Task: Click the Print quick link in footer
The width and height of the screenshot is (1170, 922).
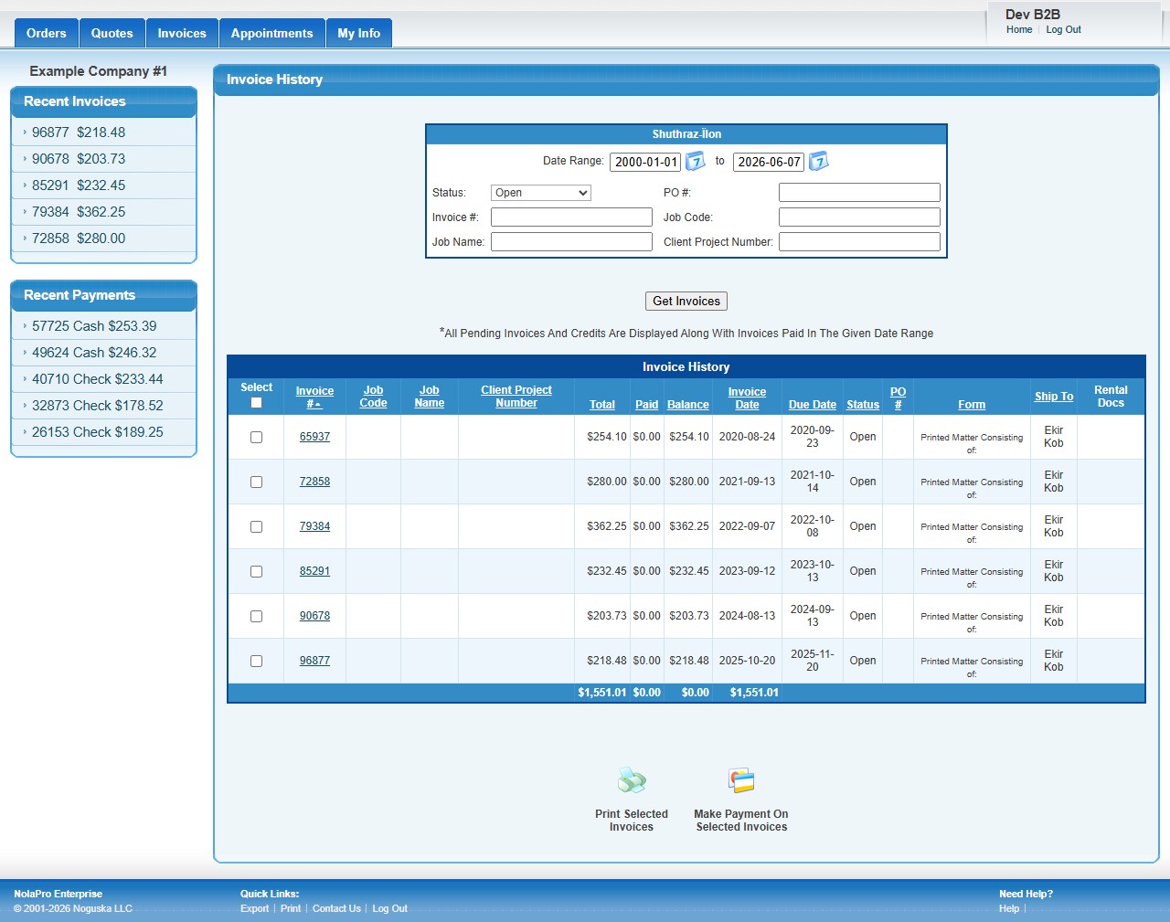Action: [291, 908]
